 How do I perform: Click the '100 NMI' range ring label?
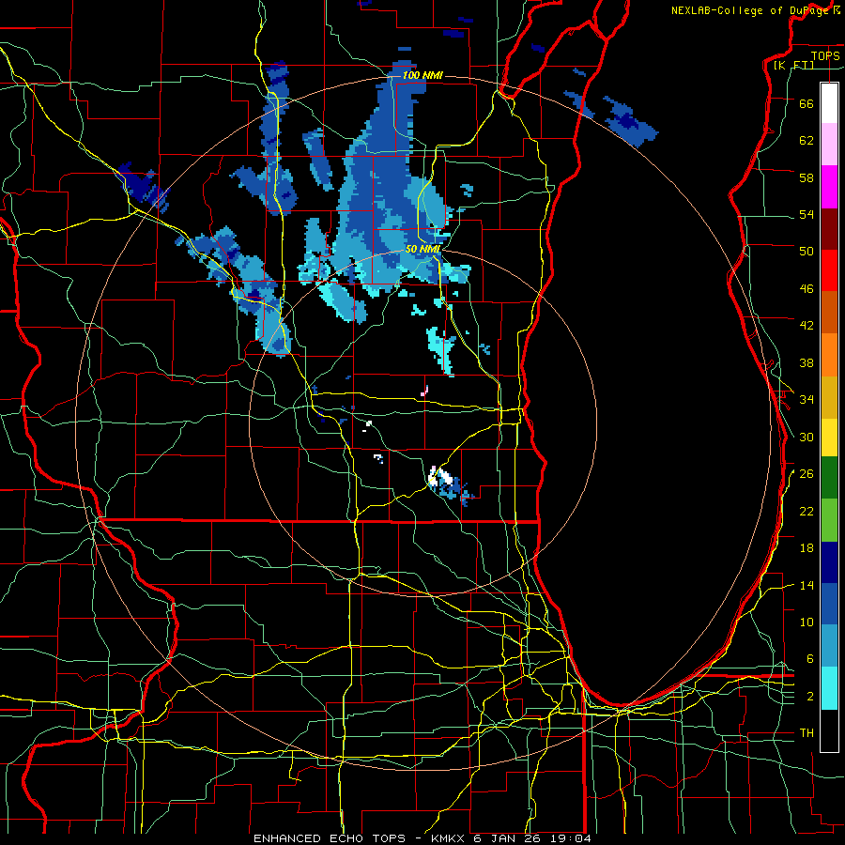[422, 75]
